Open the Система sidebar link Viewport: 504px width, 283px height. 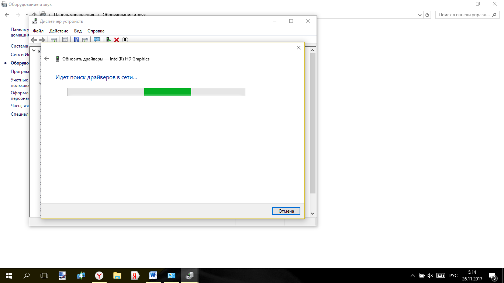tap(19, 46)
